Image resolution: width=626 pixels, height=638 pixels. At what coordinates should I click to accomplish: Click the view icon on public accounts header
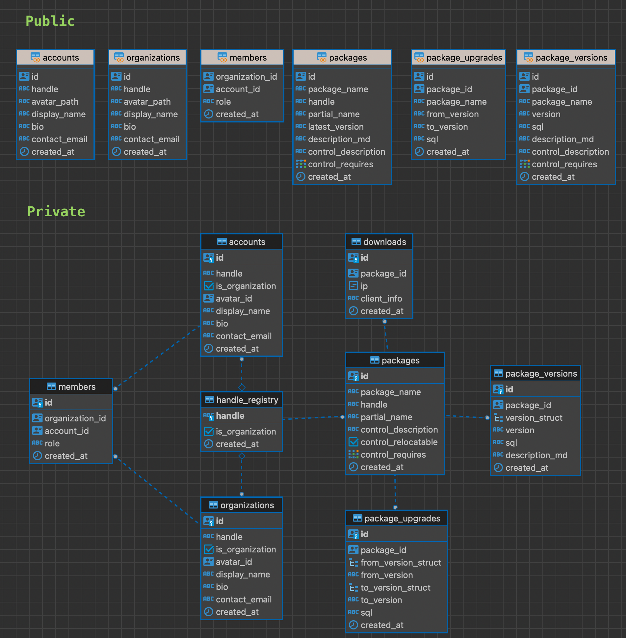coord(36,57)
